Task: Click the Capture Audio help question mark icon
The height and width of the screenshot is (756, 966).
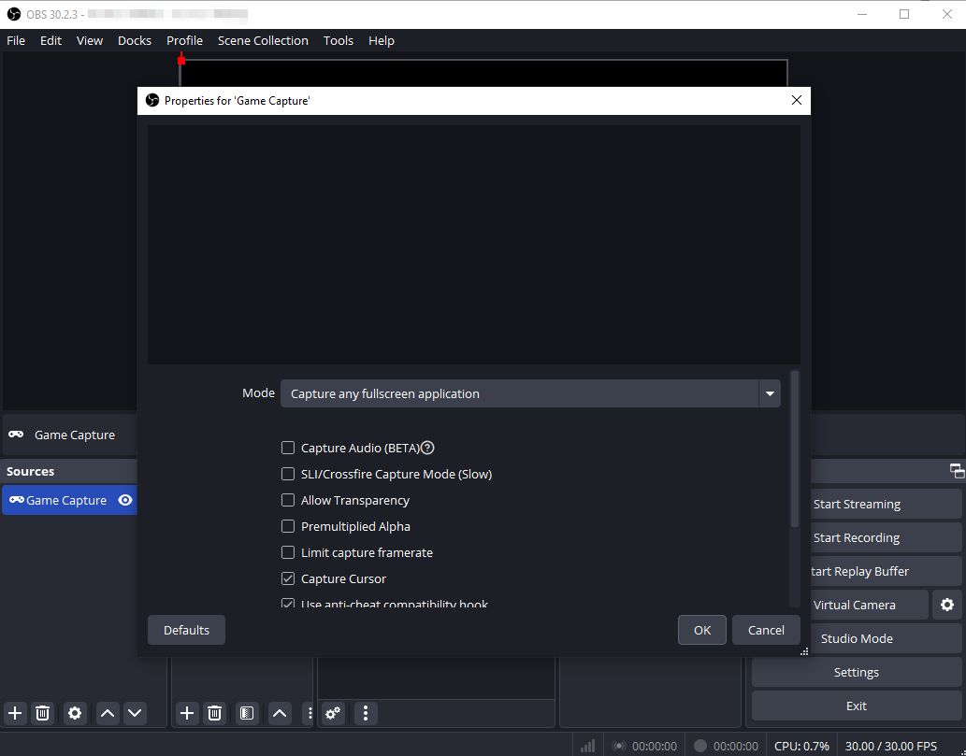Action: point(426,448)
